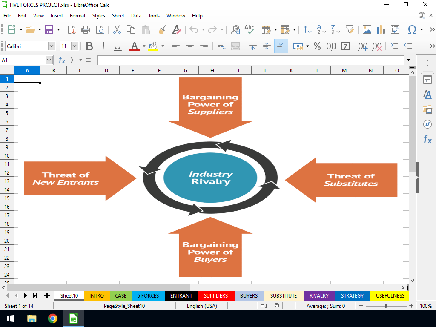Toggle AutoFilter funnel icon
The height and width of the screenshot is (327, 436).
[350, 29]
